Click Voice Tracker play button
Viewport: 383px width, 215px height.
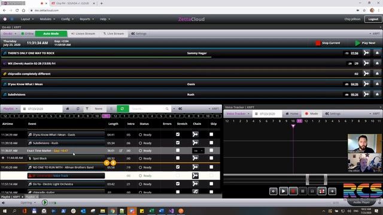pos(283,191)
